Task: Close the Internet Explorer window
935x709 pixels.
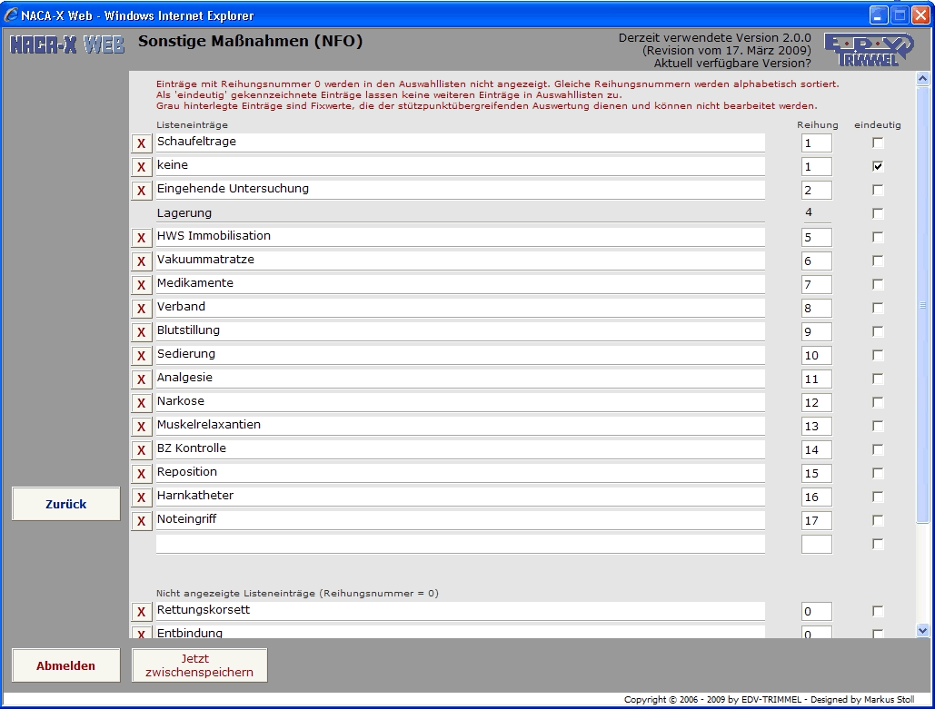Action: [x=921, y=15]
